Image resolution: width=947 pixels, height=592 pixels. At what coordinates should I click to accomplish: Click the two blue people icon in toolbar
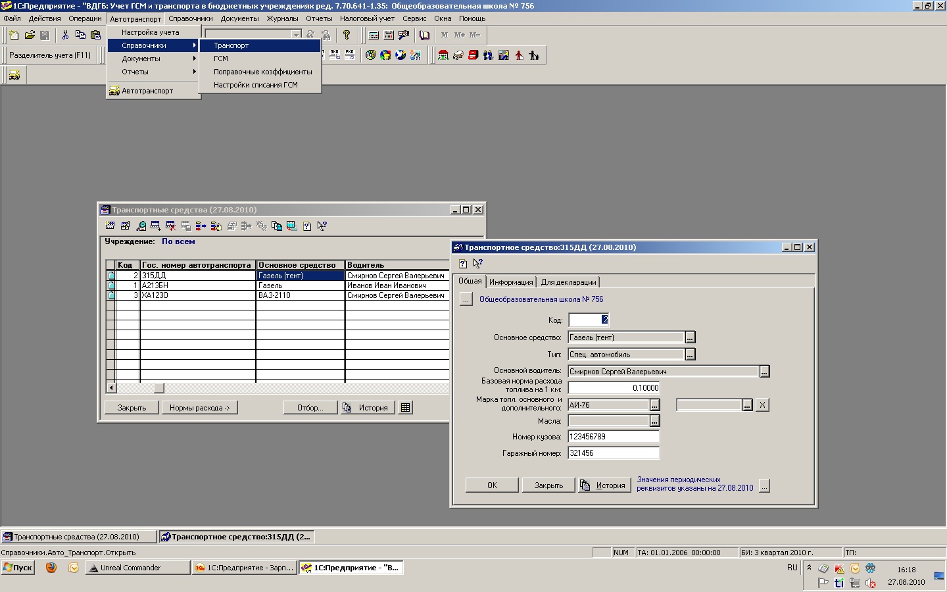coord(488,55)
